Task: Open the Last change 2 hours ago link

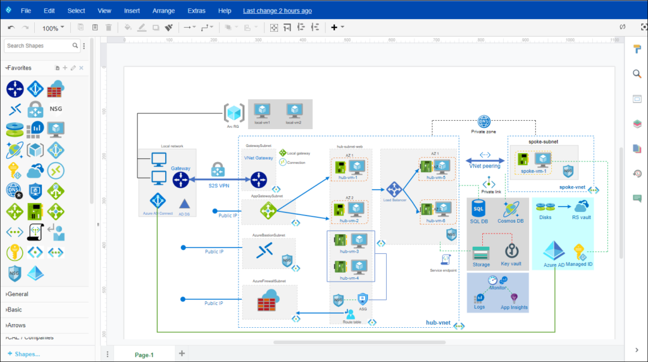Action: (277, 11)
